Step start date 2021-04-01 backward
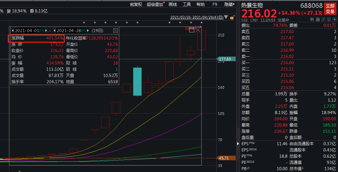 tap(13, 31)
